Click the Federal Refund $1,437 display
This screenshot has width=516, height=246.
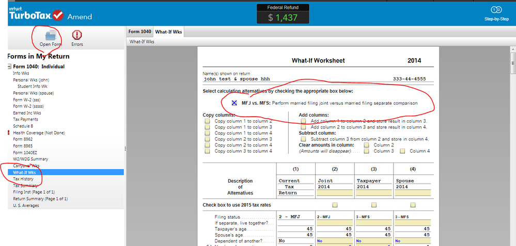tap(283, 14)
